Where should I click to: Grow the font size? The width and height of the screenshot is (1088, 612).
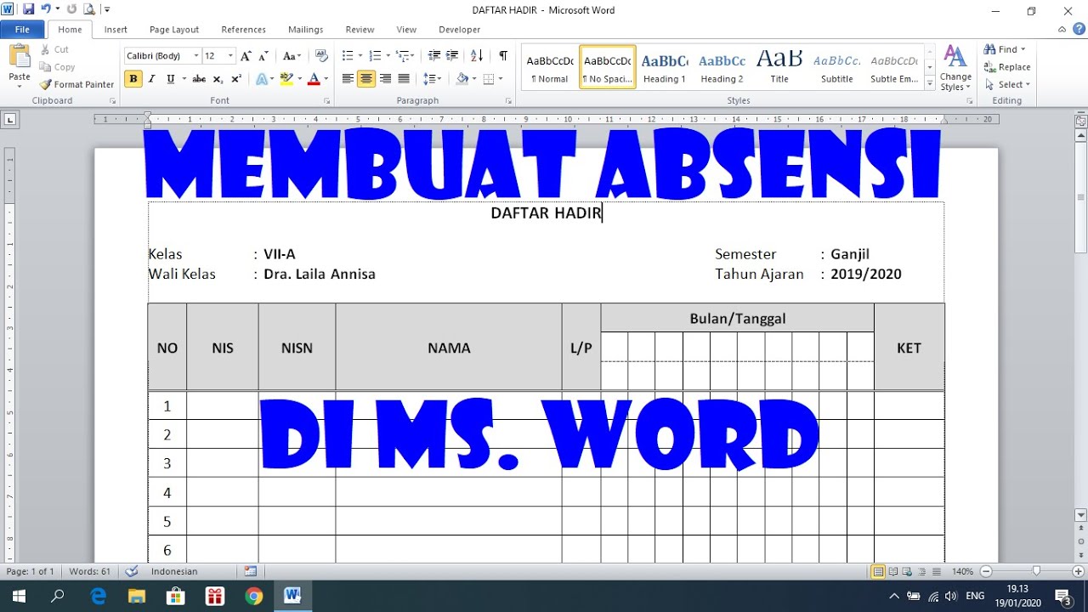246,56
